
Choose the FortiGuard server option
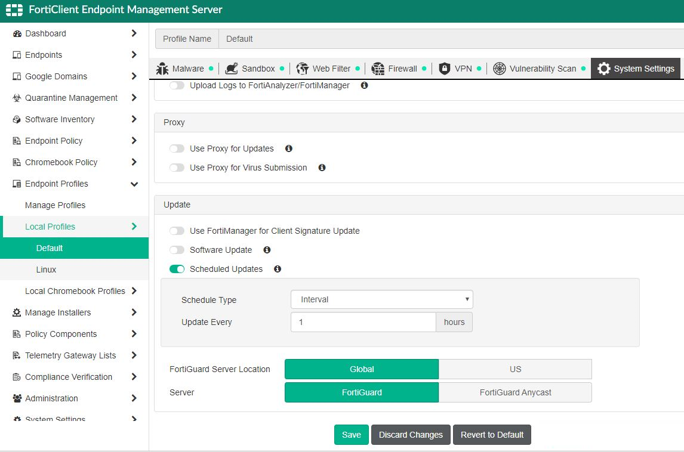[x=362, y=392]
